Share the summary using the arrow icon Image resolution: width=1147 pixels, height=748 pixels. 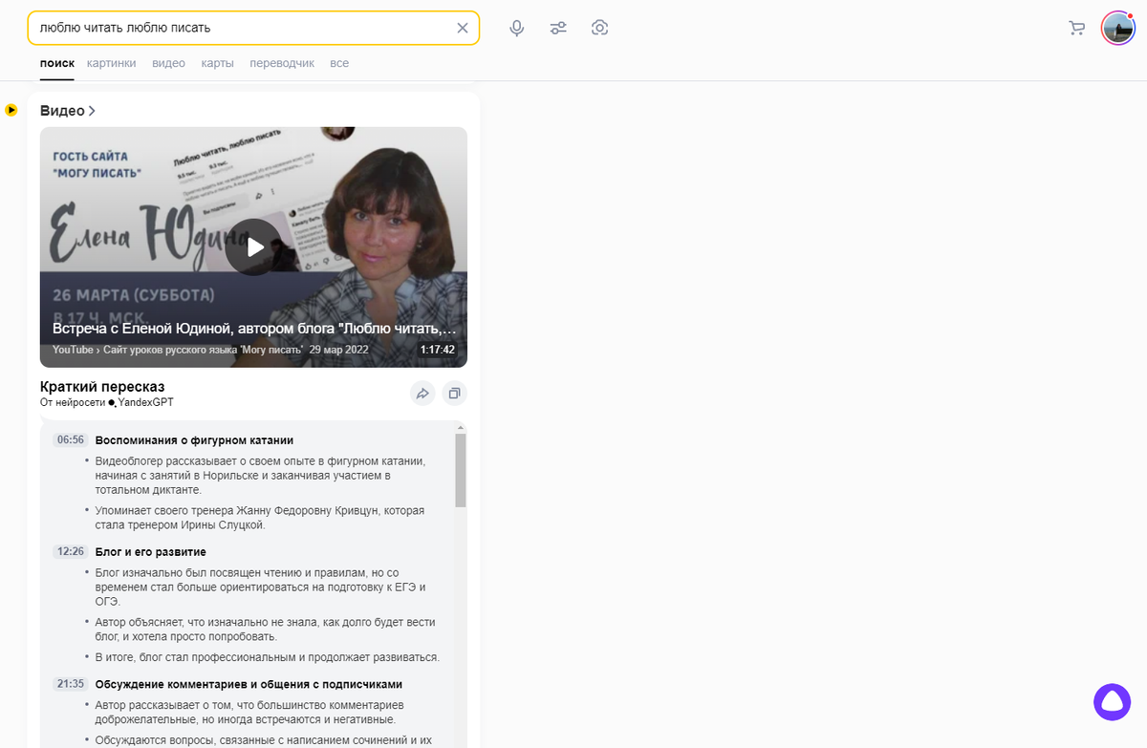pos(422,393)
